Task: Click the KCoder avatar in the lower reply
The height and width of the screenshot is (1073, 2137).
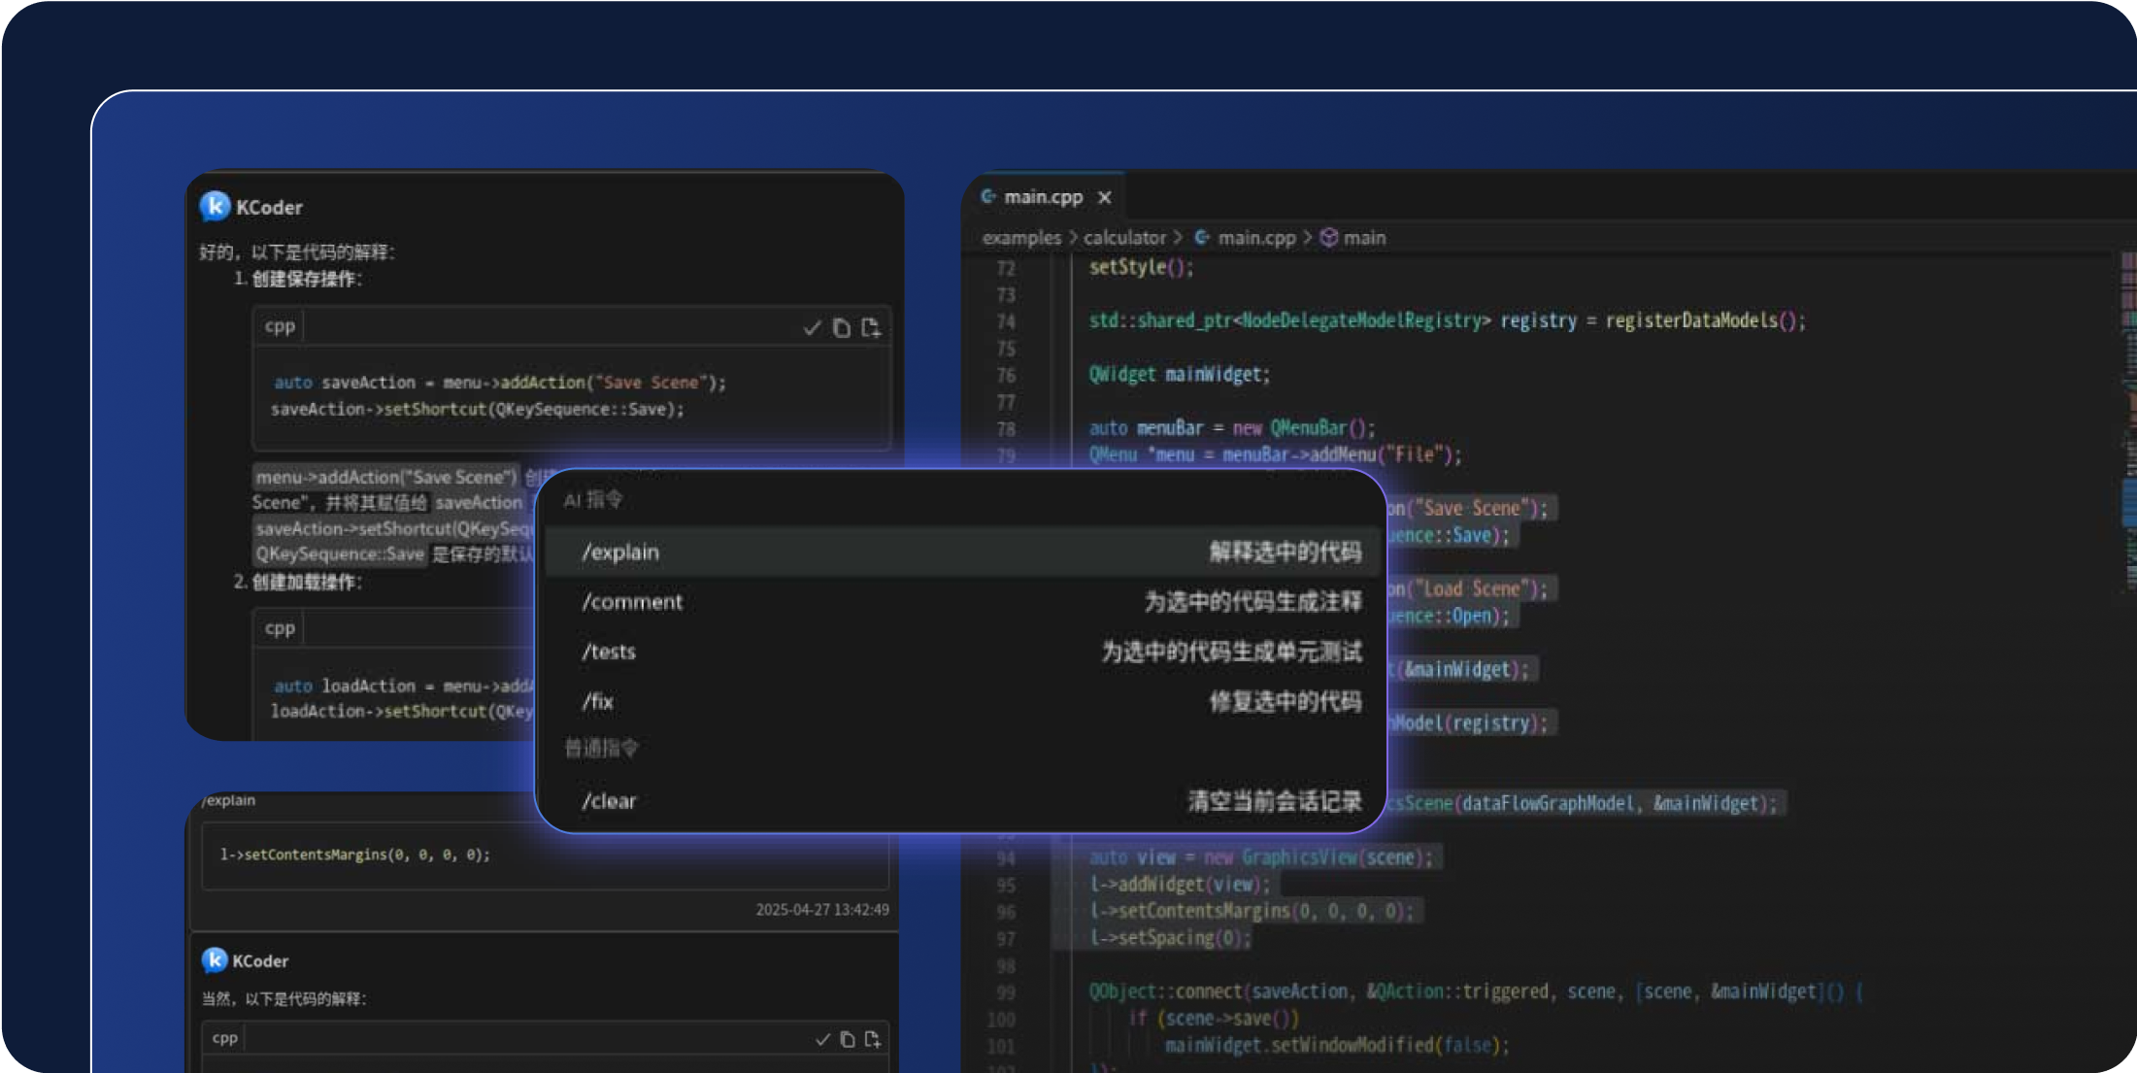Action: [x=215, y=960]
